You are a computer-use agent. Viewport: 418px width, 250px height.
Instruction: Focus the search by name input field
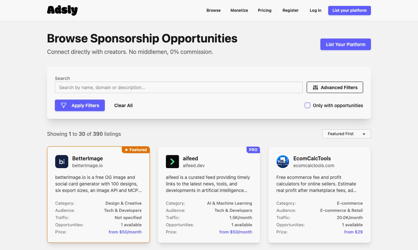179,87
